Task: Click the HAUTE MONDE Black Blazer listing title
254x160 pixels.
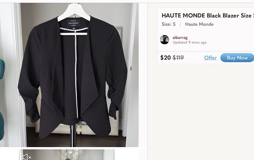Action: (208, 15)
